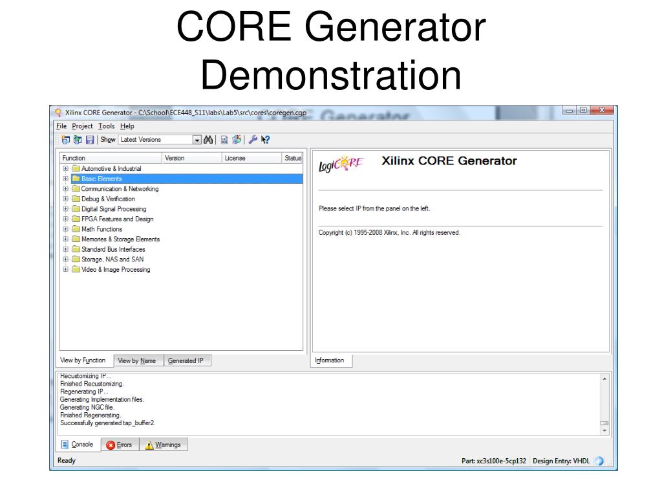Open the Help menu
This screenshot has width=662, height=497.
127,126
